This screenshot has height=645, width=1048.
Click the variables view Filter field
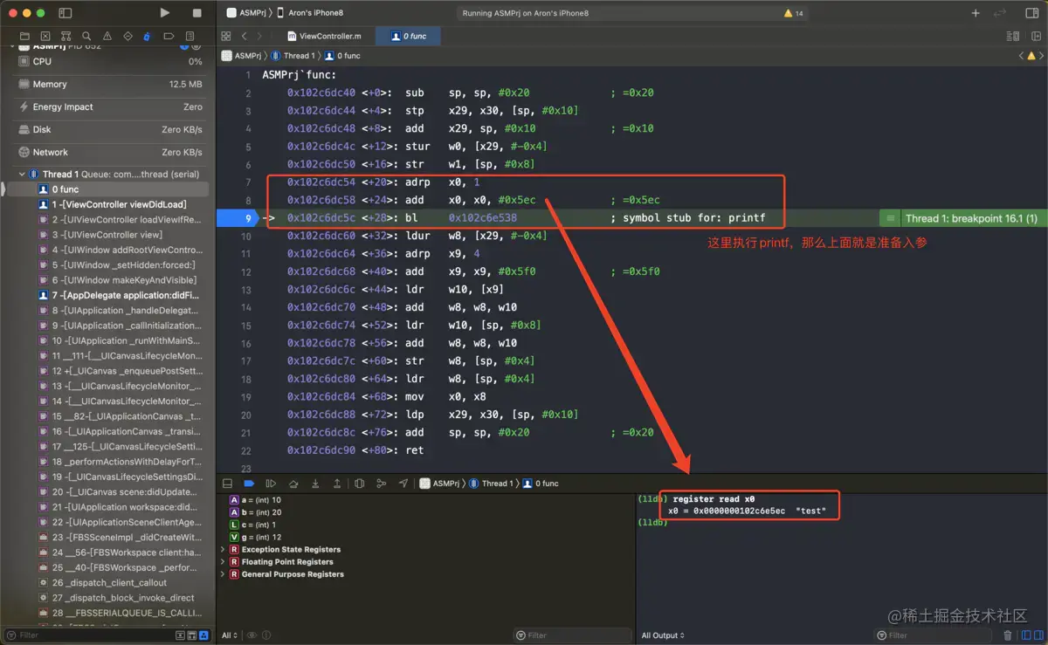coord(572,635)
